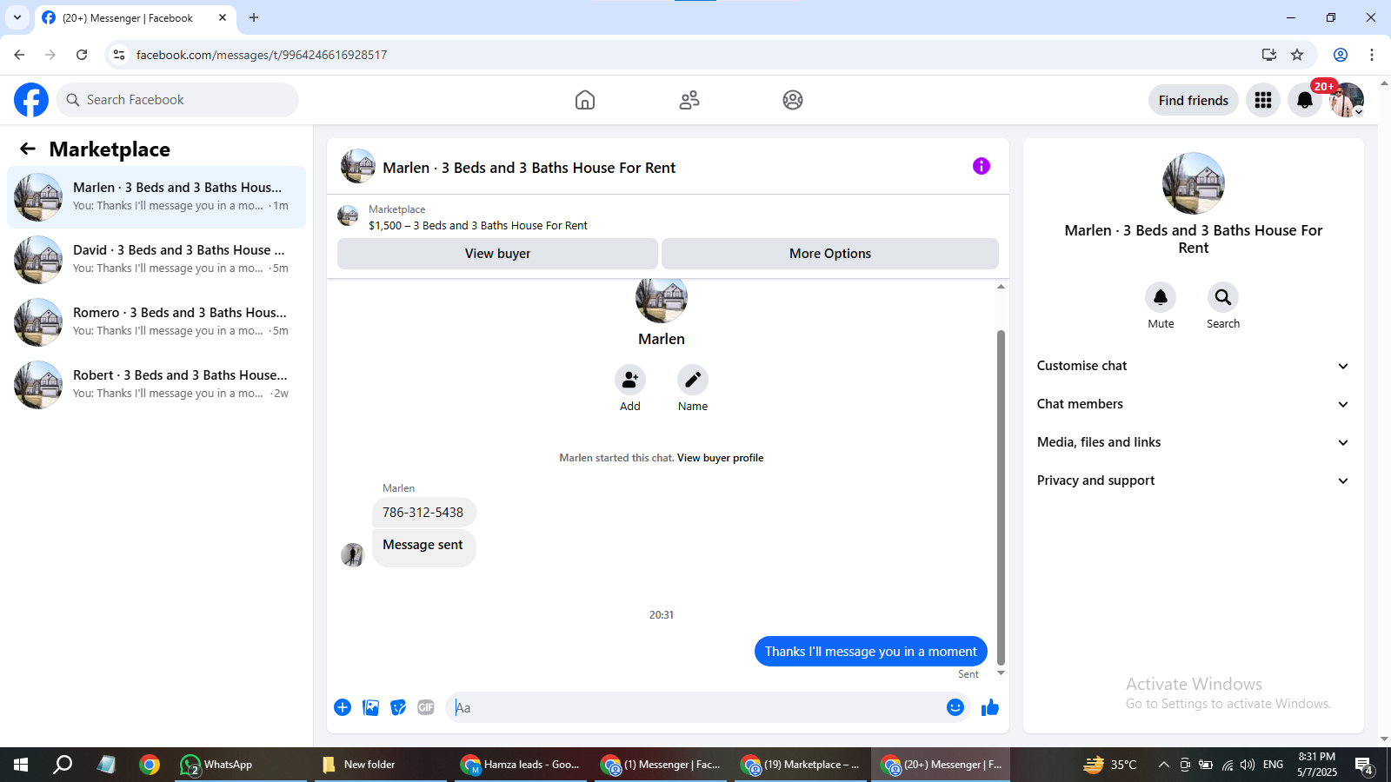
Task: Click the Add people icon
Action: point(630,380)
